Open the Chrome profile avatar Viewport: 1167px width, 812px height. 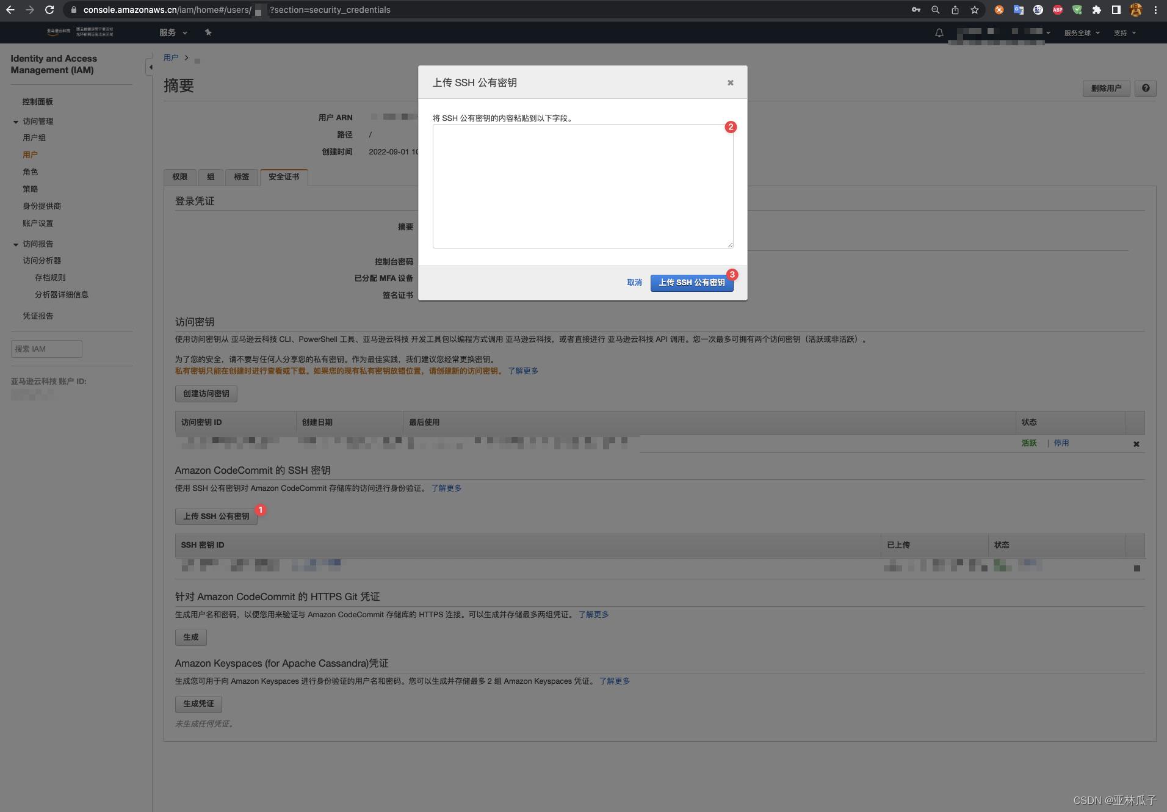pos(1136,10)
